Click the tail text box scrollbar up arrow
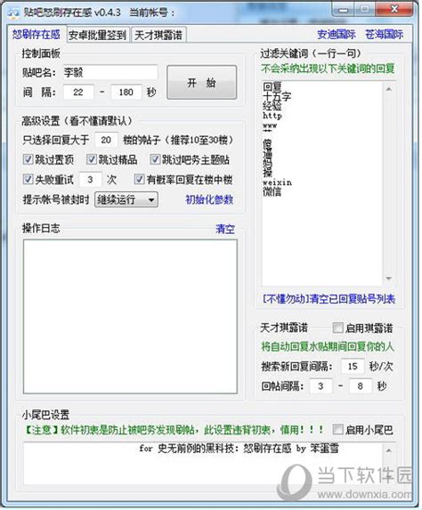The width and height of the screenshot is (422, 510). point(388,450)
